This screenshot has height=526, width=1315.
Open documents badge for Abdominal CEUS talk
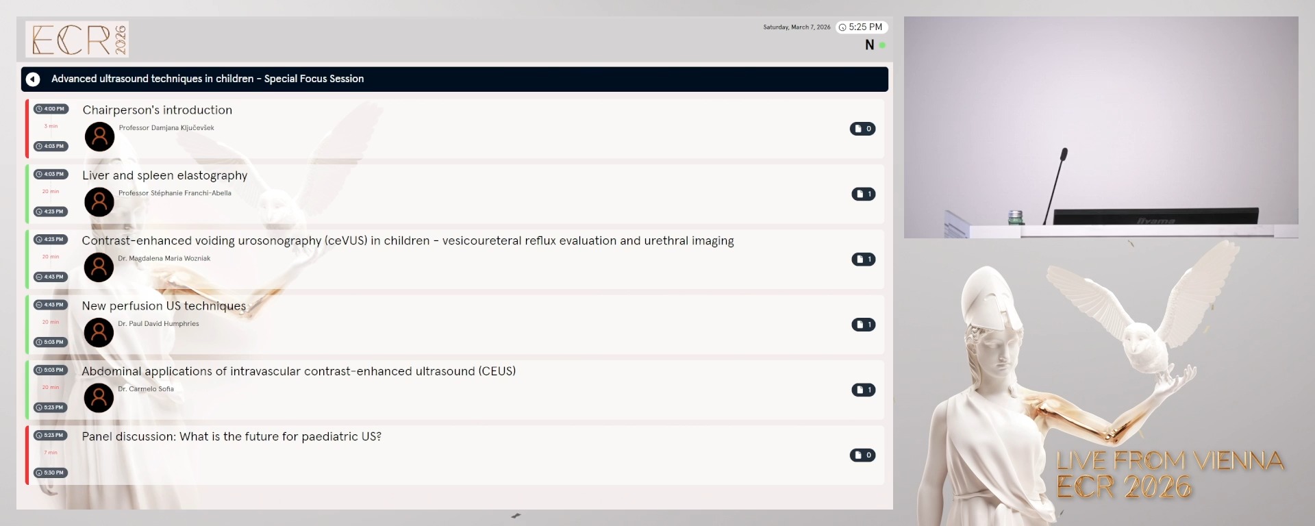(863, 390)
